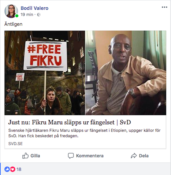This screenshot has height=175, width=171.
Task: Click the red heart reaction icon
Action: tap(13, 169)
